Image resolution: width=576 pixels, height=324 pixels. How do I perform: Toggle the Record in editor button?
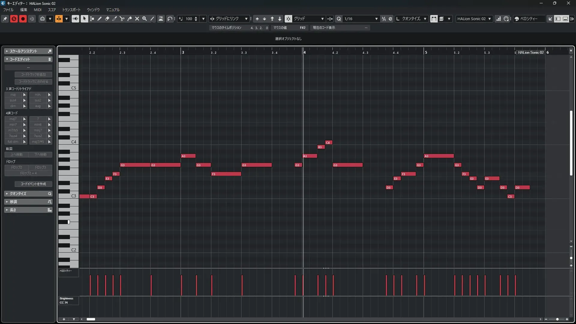pyautogui.click(x=23, y=19)
